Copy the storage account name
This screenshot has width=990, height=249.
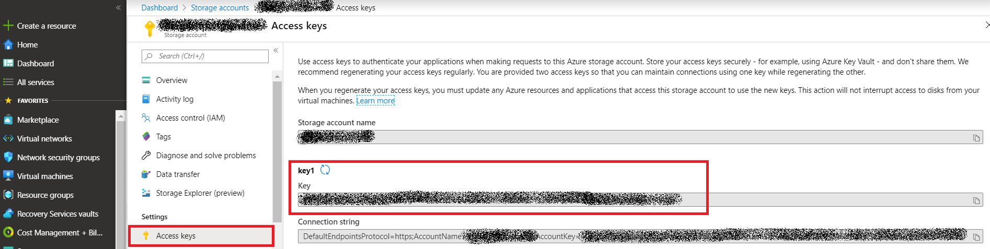[x=976, y=138]
